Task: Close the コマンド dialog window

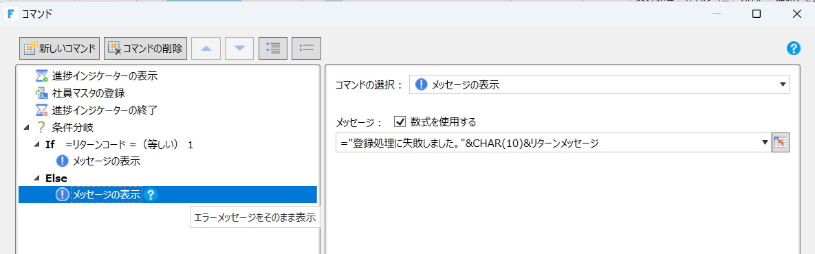Action: (x=796, y=14)
